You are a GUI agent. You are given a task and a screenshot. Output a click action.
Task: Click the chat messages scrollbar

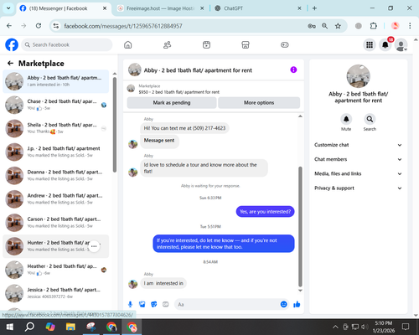coord(300,227)
